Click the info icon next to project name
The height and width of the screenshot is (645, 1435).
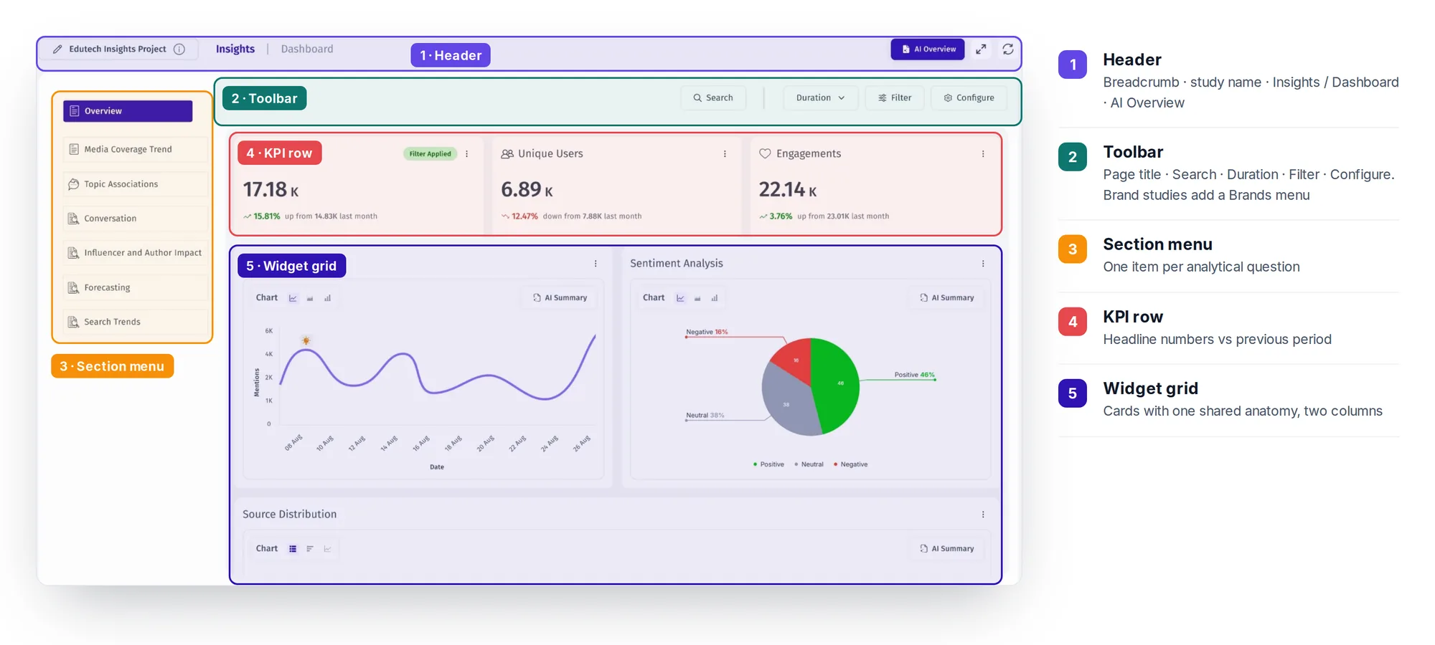pos(179,49)
